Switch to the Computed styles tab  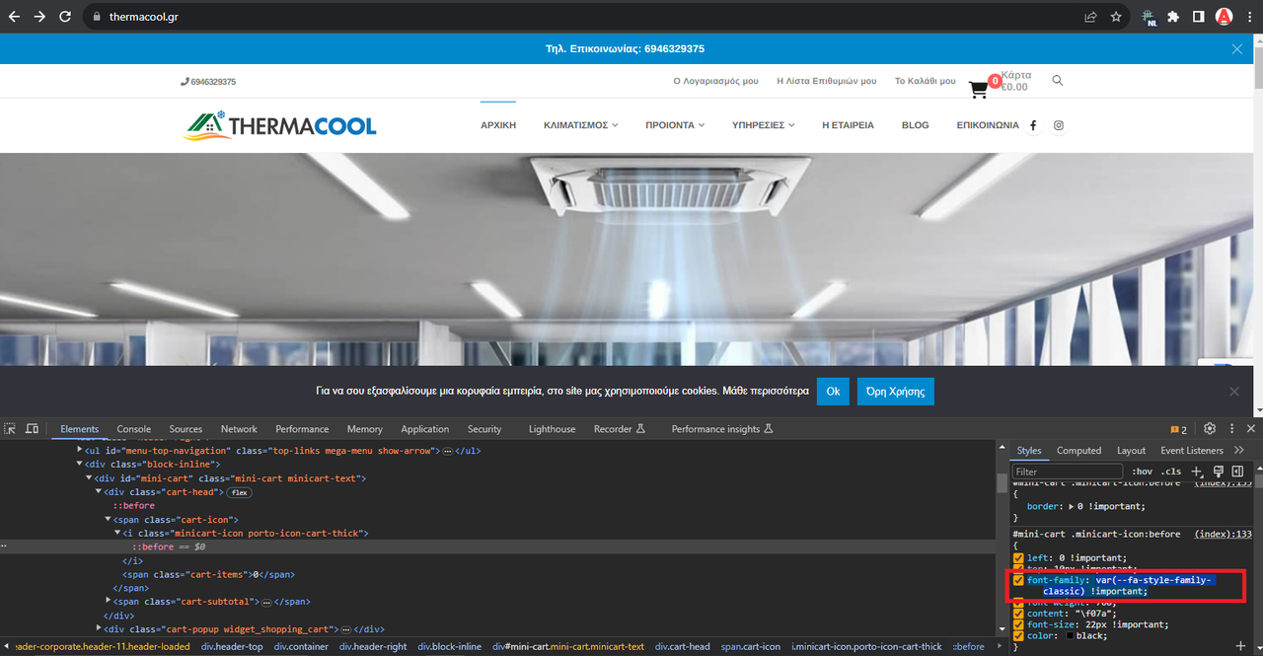1078,451
